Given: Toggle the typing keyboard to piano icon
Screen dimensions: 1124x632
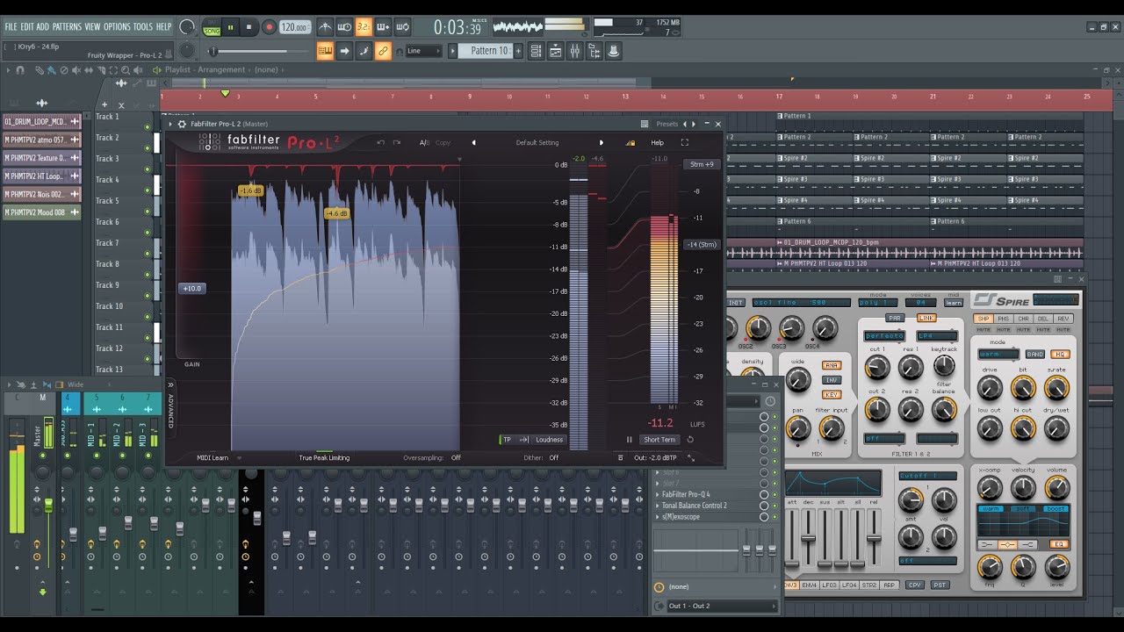Looking at the screenshot, I should click(325, 51).
